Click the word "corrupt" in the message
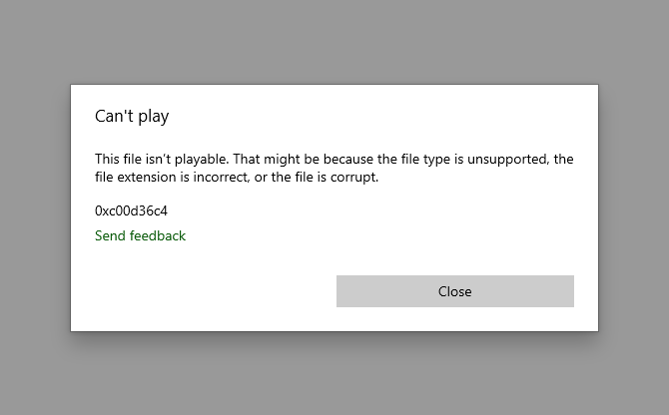The height and width of the screenshot is (415, 669). click(x=355, y=178)
